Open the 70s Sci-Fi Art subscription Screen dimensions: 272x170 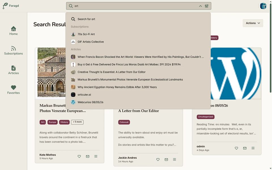click(138, 34)
